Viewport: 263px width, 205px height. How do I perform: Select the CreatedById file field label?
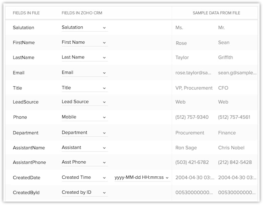point(26,193)
